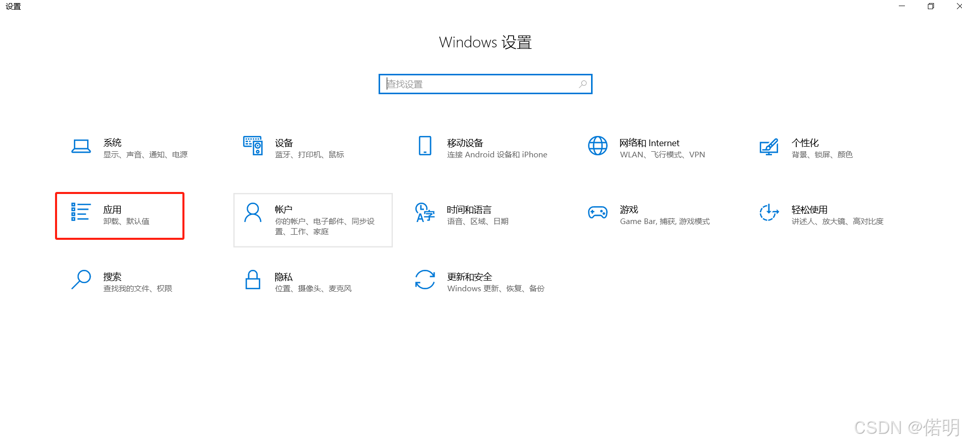Click the text WLAN、飞行模式、VPN
The image size is (962, 444).
point(662,154)
